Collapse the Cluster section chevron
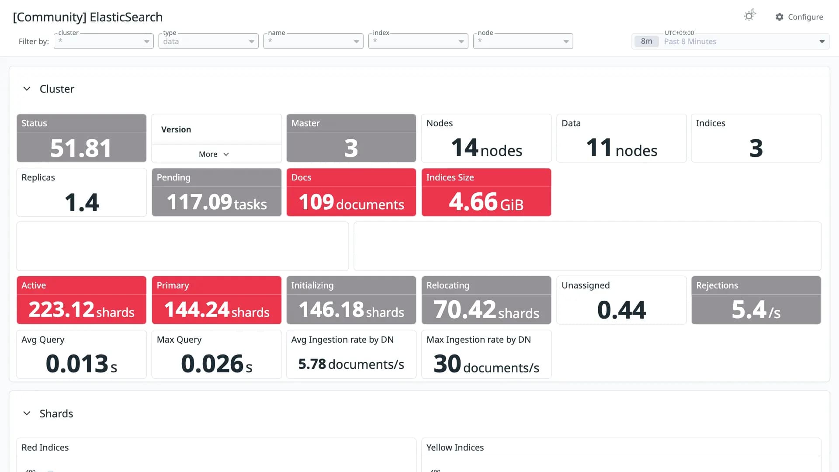This screenshot has width=839, height=472. pos(27,89)
